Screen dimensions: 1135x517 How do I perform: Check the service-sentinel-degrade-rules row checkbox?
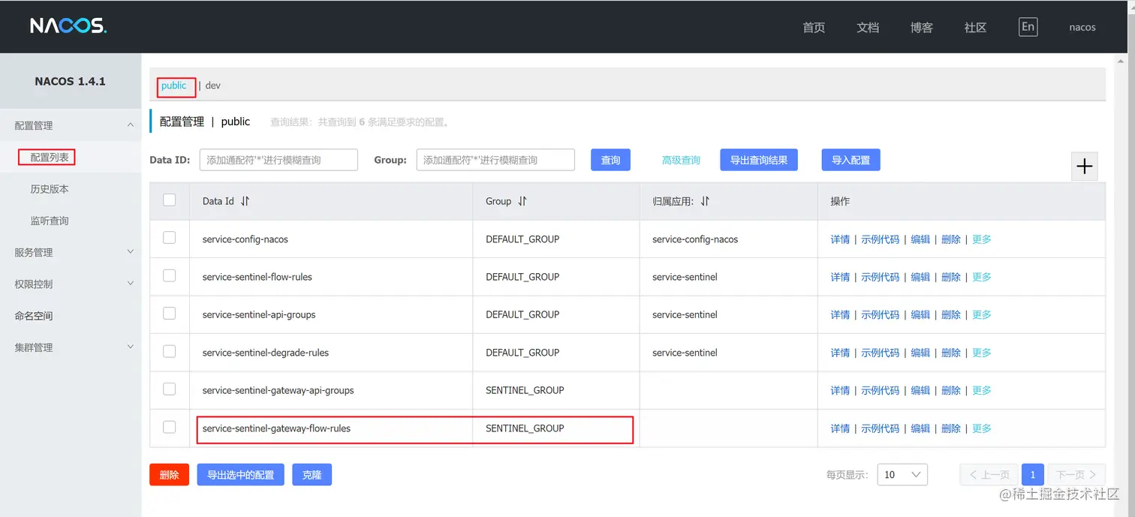point(170,351)
